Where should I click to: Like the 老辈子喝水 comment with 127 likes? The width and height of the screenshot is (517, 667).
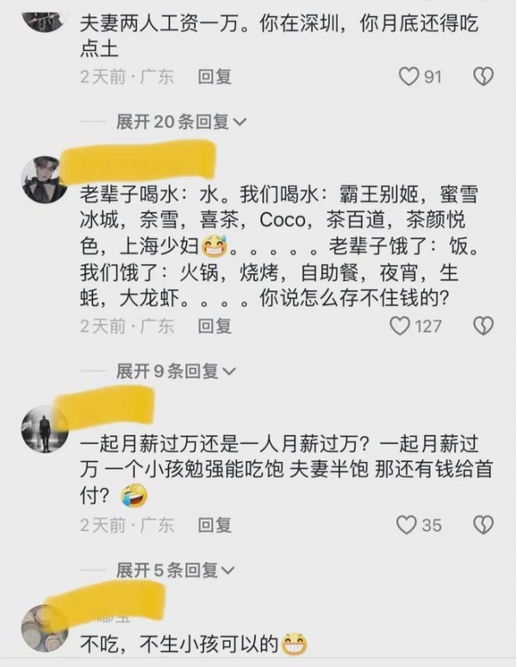point(400,327)
